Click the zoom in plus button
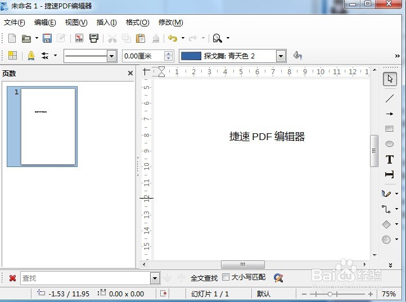406x302 pixels. pos(371,294)
